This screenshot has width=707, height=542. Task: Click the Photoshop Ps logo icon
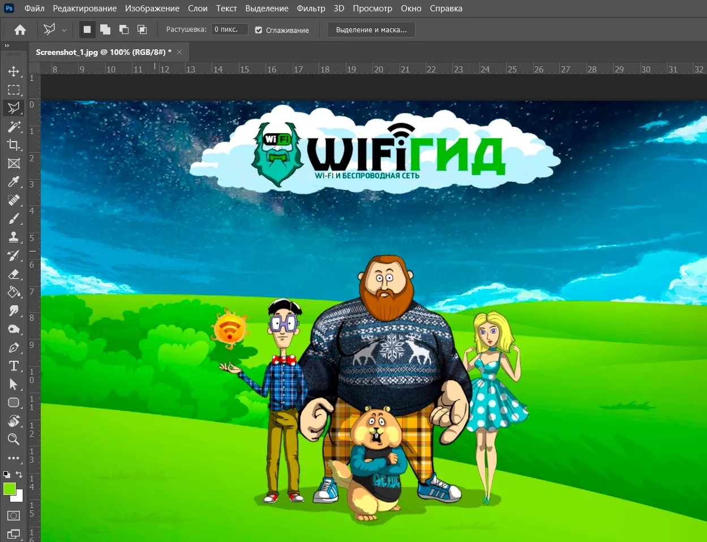click(8, 8)
